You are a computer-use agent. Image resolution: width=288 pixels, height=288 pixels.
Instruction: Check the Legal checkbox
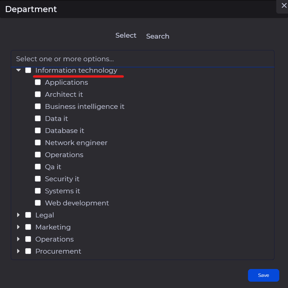(28, 215)
